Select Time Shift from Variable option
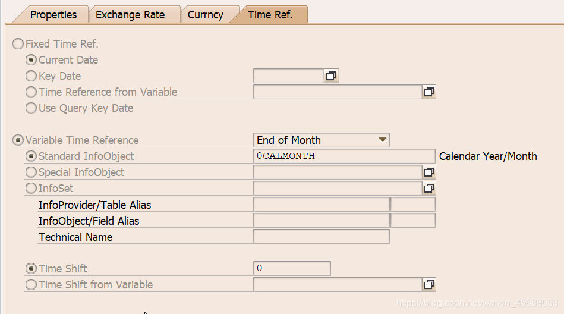 point(31,285)
